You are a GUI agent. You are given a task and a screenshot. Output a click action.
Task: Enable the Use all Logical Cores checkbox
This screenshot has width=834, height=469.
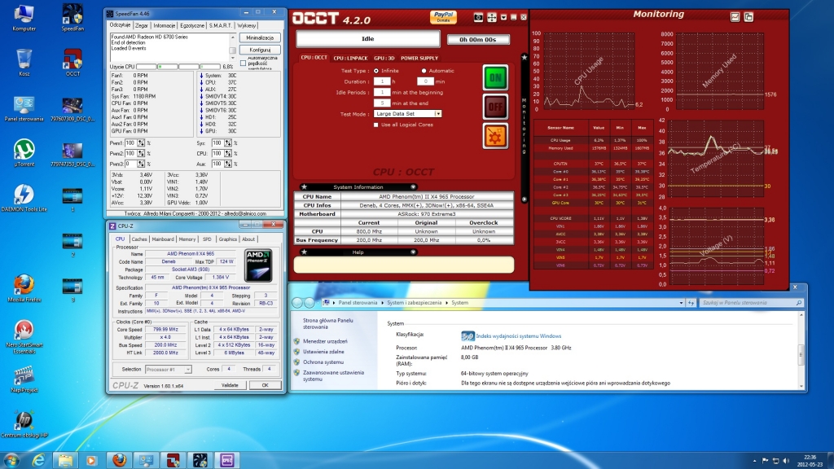coord(375,125)
